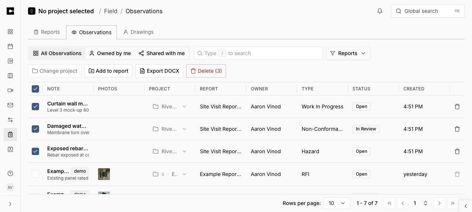This screenshot has width=472, height=212.
Task: Focus the Type / to search field
Action: (x=258, y=53)
